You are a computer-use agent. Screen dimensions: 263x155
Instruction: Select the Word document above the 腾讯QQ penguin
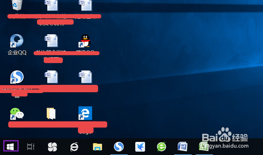click(x=85, y=5)
